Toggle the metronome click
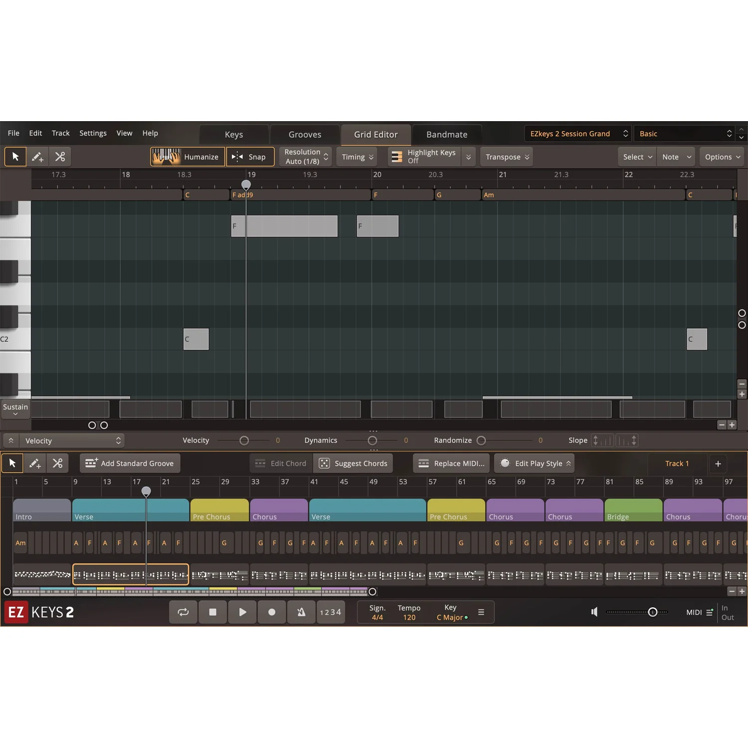The image size is (748, 748). (x=301, y=612)
